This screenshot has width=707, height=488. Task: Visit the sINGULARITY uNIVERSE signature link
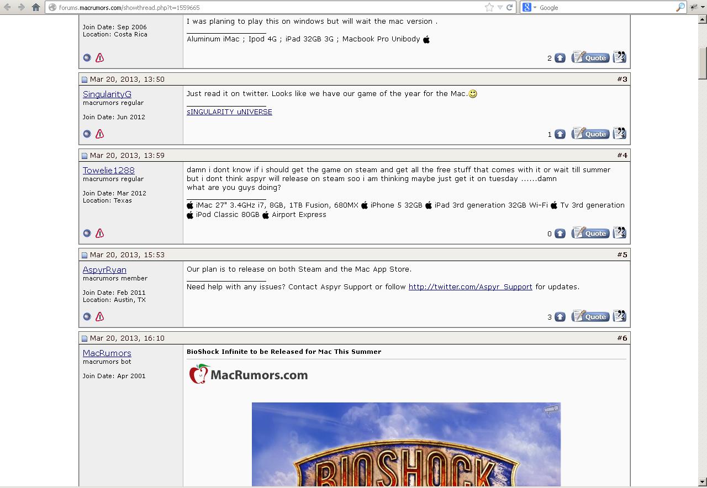point(229,112)
